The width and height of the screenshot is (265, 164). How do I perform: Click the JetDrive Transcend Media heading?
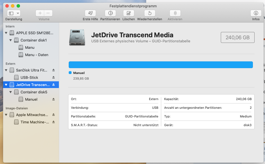click(x=132, y=35)
